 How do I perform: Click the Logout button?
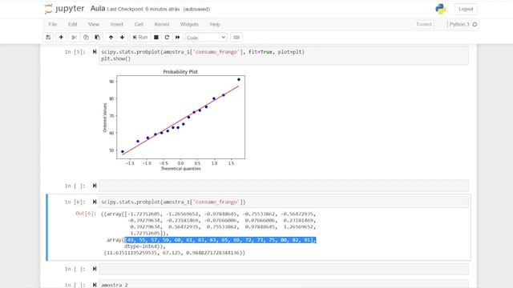click(x=466, y=9)
